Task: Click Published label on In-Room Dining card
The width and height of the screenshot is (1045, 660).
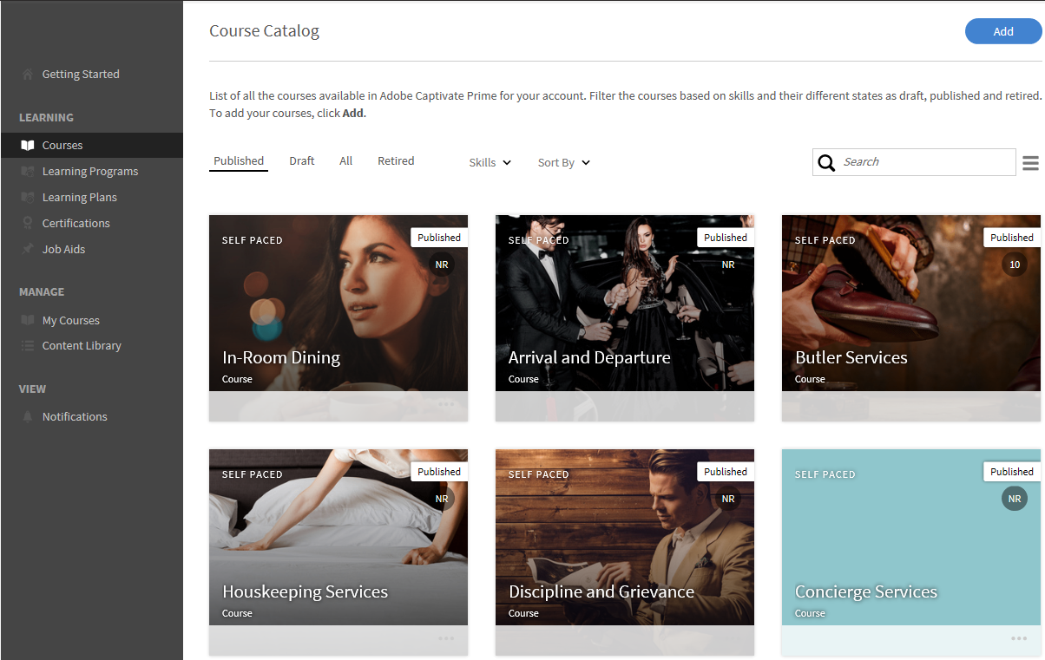Action: click(439, 238)
